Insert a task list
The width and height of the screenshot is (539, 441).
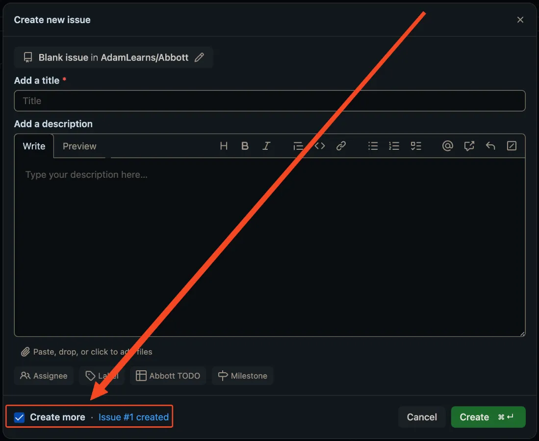pos(415,146)
